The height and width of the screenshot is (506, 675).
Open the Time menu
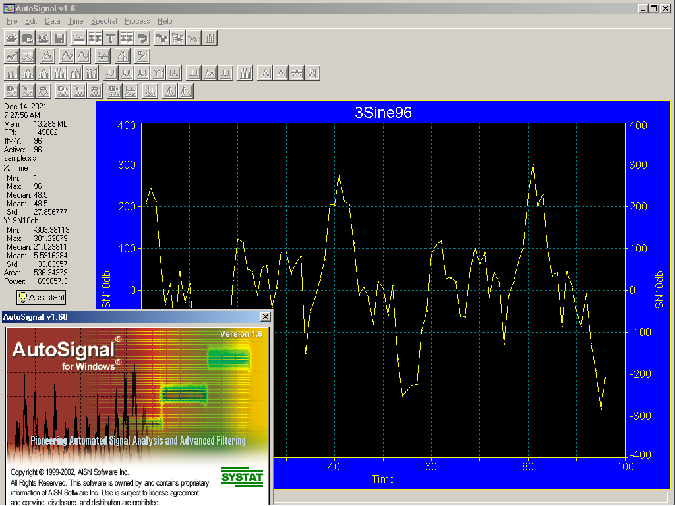coord(76,21)
